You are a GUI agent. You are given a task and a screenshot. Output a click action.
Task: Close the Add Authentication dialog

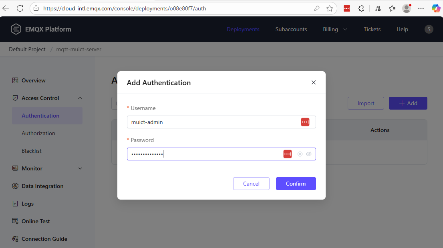(x=314, y=82)
